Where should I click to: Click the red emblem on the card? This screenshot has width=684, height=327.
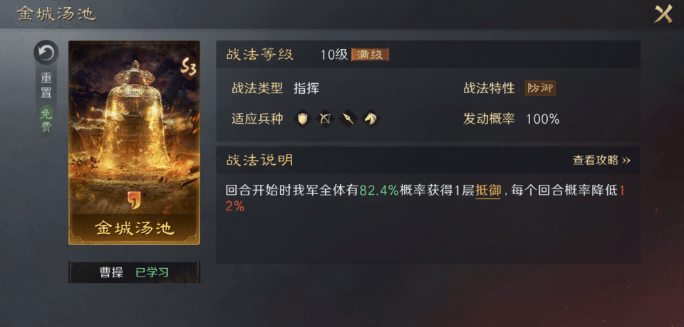pos(133,199)
